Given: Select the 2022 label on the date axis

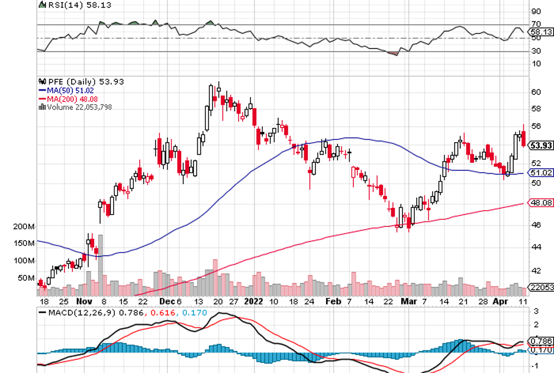Looking at the screenshot, I should (253, 301).
